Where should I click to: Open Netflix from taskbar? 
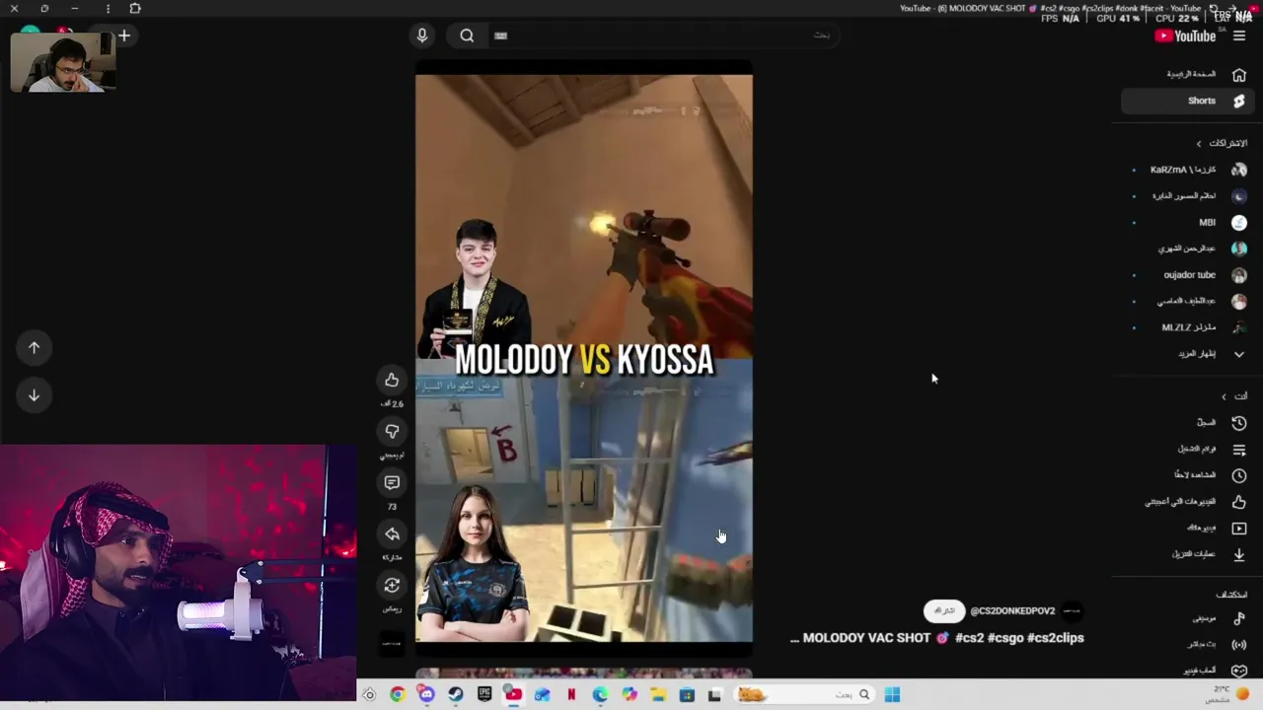tap(571, 695)
